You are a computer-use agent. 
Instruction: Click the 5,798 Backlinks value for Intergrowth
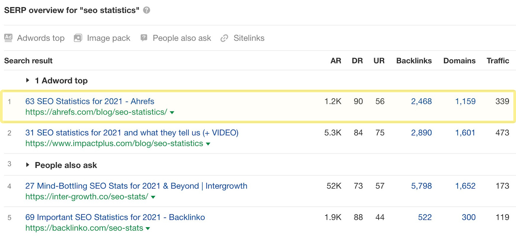click(x=422, y=186)
